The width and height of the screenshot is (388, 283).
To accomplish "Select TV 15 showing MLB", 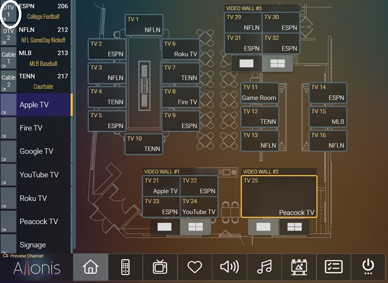I will coord(328,117).
